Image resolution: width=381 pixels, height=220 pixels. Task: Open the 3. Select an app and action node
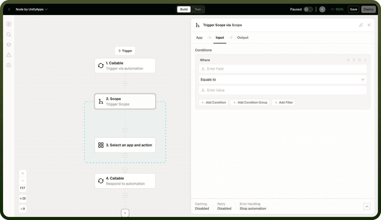(125, 145)
